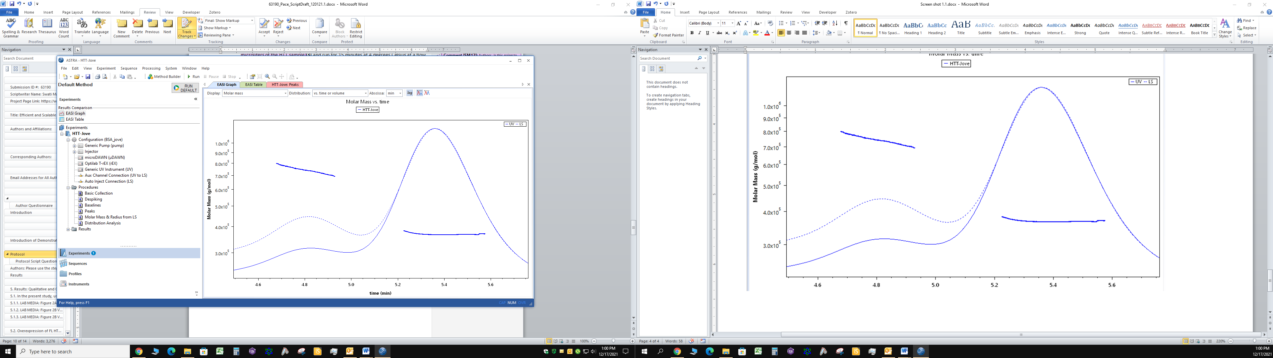Open Method Builder in ASTRA toolbar
The image size is (1273, 358).
pos(164,77)
